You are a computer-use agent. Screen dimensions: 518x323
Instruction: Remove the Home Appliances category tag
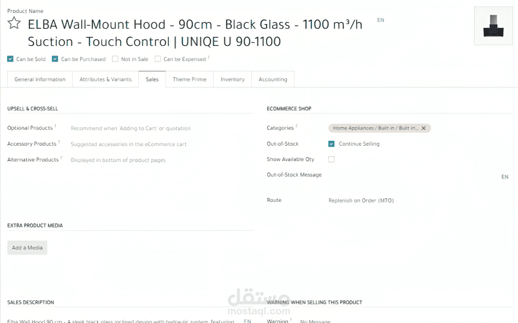[423, 128]
